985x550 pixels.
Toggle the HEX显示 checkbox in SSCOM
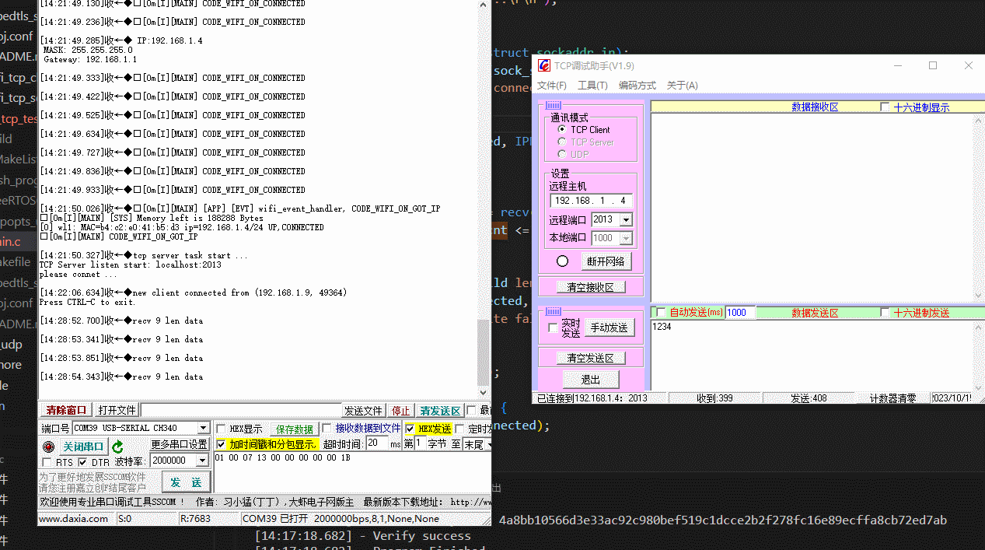point(221,429)
